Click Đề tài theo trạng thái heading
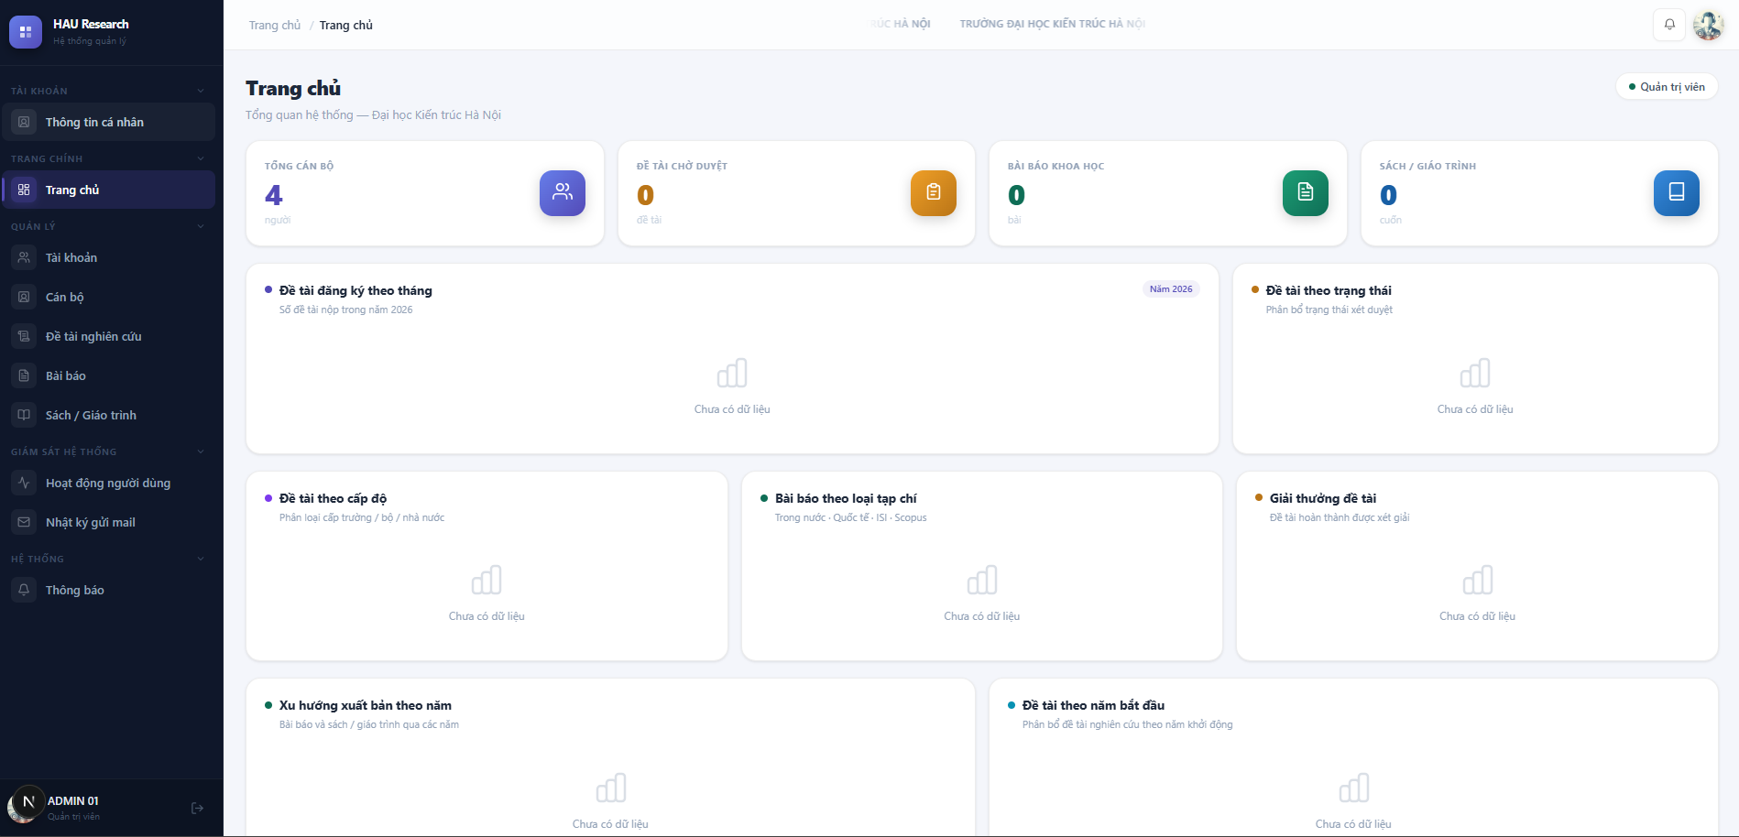The width and height of the screenshot is (1739, 837). 1329,290
